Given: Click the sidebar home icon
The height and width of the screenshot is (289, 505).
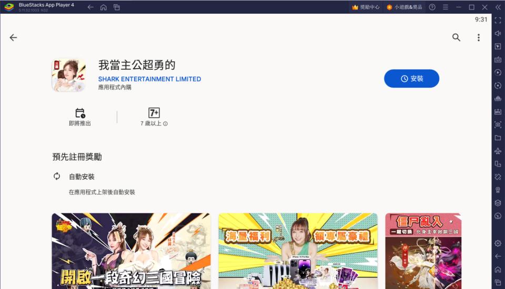Looking at the screenshot, I should pos(498,269).
